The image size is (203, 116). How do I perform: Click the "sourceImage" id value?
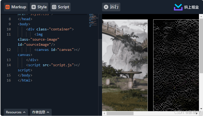pos(37,45)
